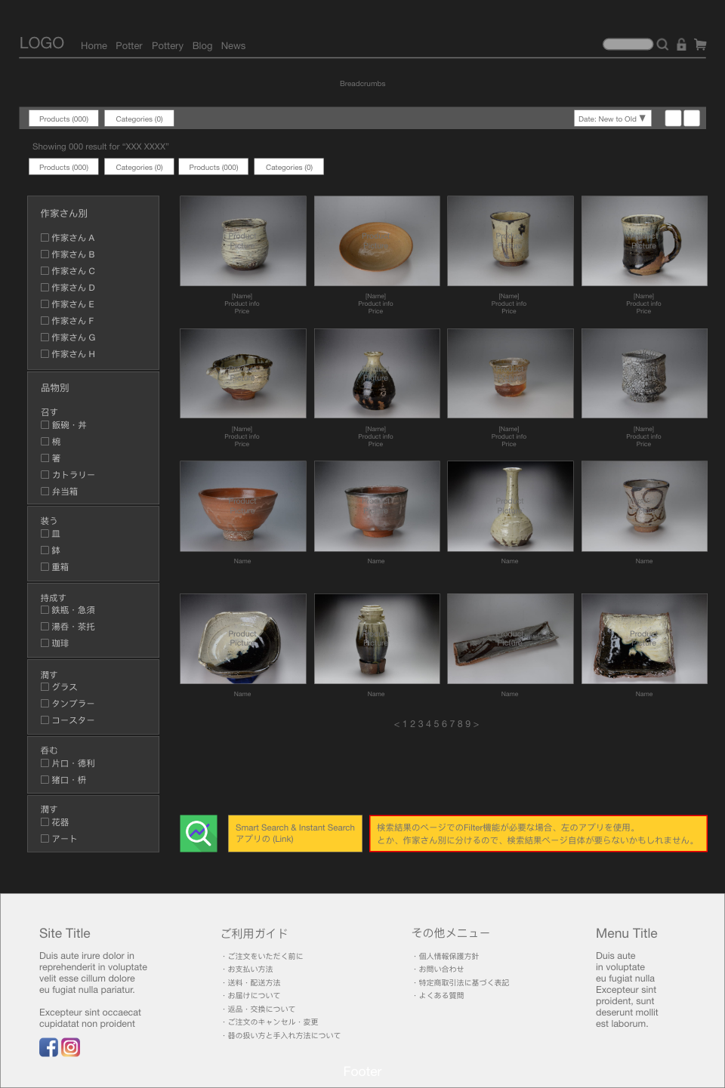Screen dimensions: 725x1088
Task: Open the shopping cart icon
Action: point(700,45)
